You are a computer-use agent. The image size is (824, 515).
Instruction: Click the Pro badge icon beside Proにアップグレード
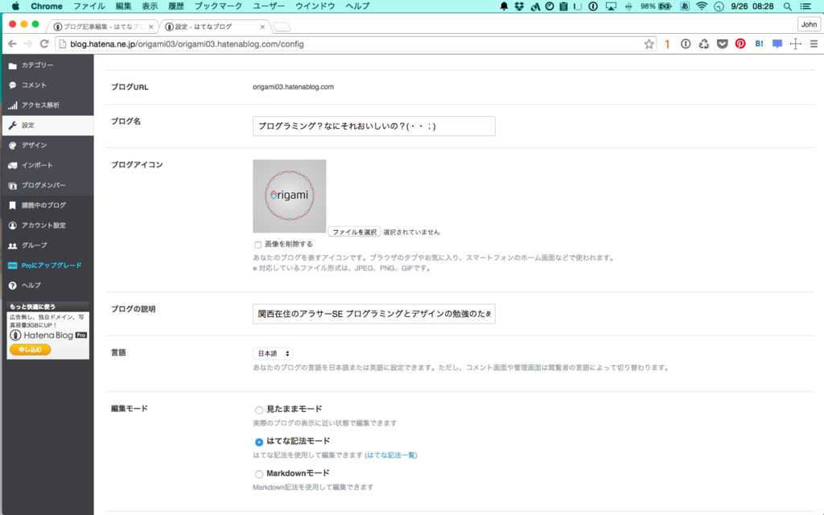coord(13,266)
